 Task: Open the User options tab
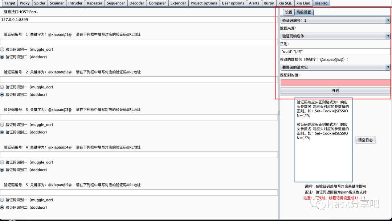coord(233,3)
